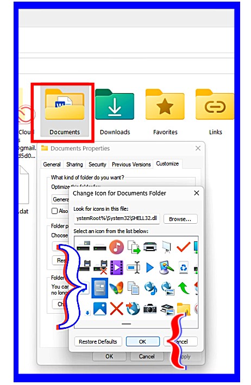The image size is (251, 385).
Task: Click the icon list horizontal scrollbar thumb
Action: click(x=126, y=324)
